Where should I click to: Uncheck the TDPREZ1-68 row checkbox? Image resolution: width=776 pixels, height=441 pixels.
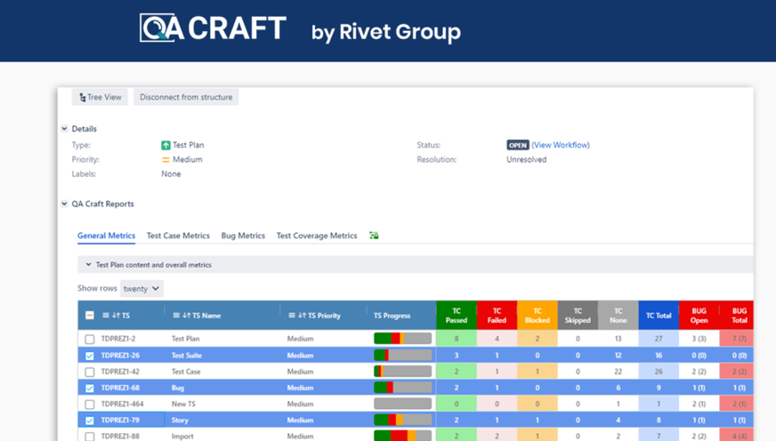(x=90, y=389)
